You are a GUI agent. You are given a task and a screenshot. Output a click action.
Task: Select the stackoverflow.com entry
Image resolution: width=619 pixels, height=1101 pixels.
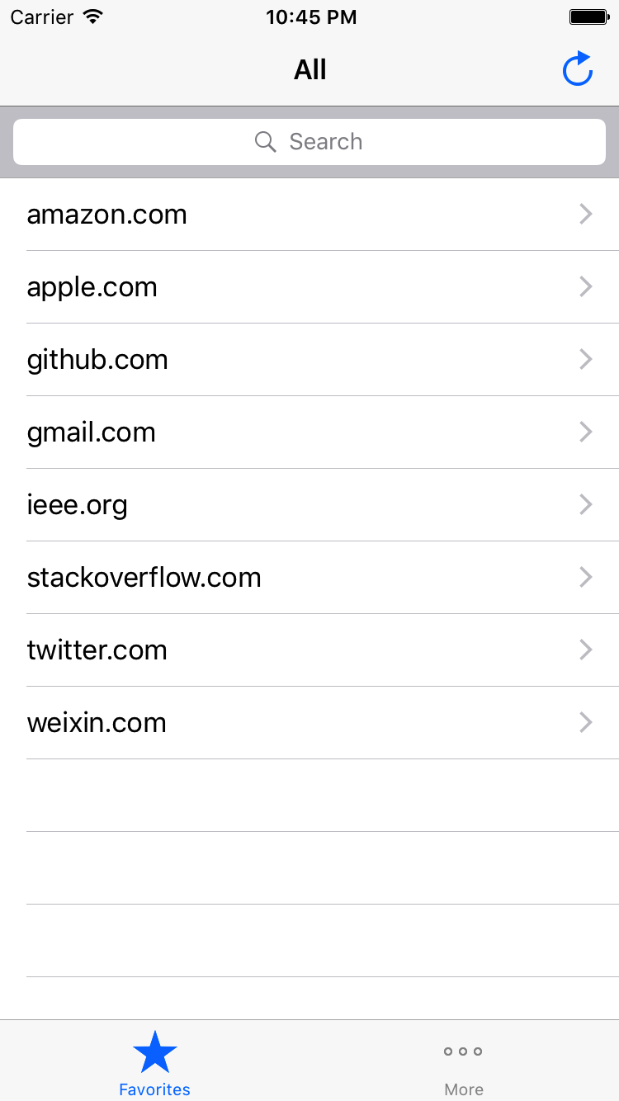tap(144, 578)
